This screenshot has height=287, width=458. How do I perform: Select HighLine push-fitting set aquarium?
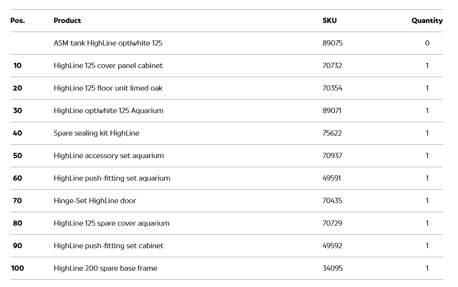[x=112, y=178]
